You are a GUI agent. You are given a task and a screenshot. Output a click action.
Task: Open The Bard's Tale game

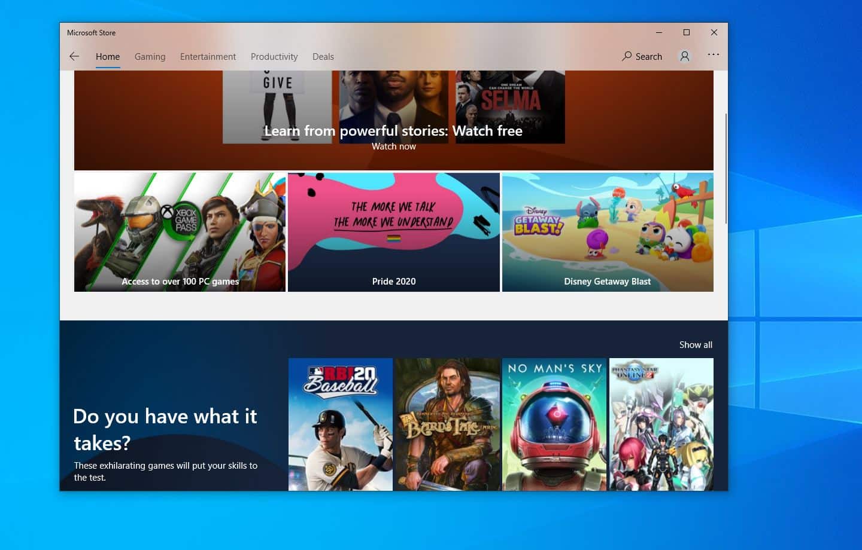coord(447,424)
